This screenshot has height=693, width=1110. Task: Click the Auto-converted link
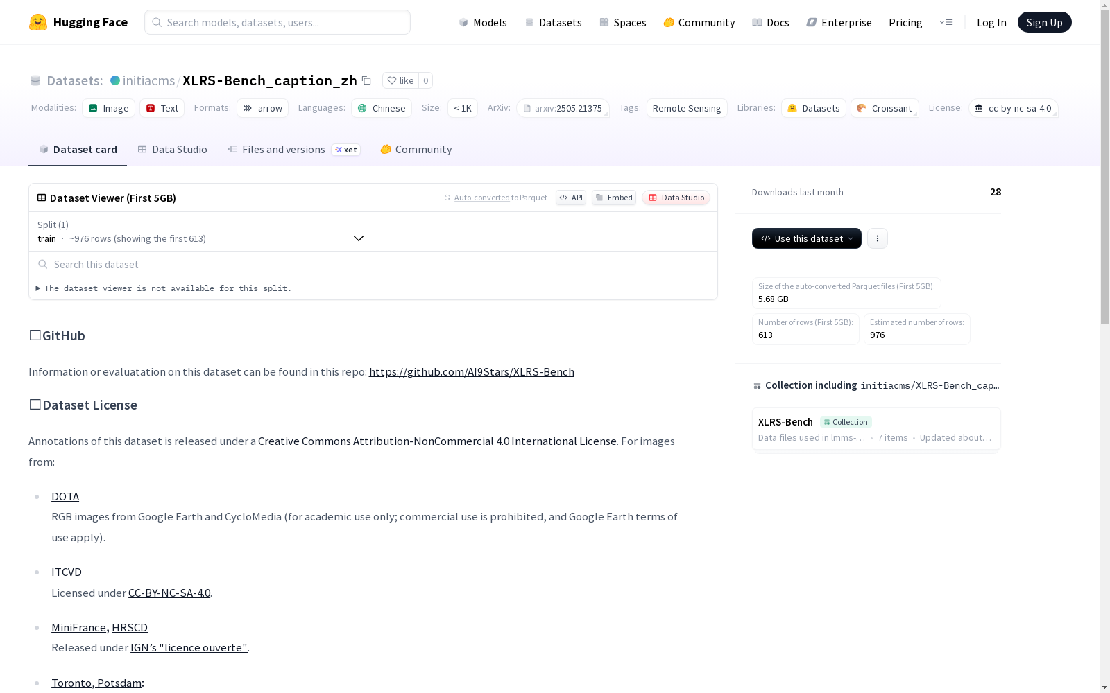(x=482, y=198)
